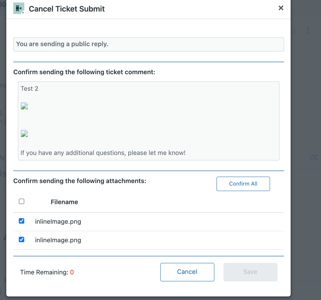Toggle the select-all checkbox beside Filename
Viewport: 321px width, 300px height.
22,201
